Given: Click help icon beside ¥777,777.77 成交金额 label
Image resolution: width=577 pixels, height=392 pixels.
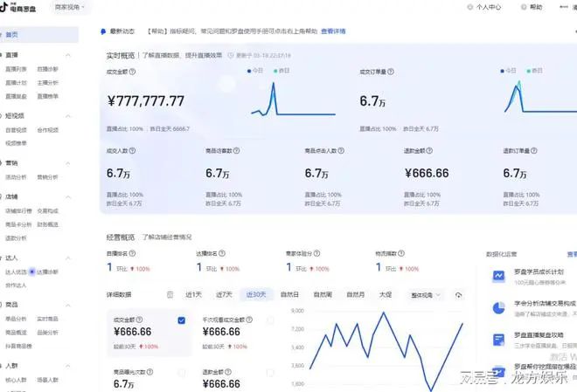Looking at the screenshot, I should [x=132, y=72].
